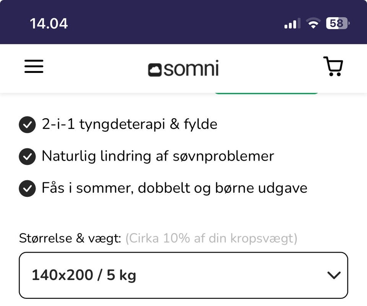367x306 pixels.
Task: Tap the Størrelse & vægt label
Action: tap(70, 238)
